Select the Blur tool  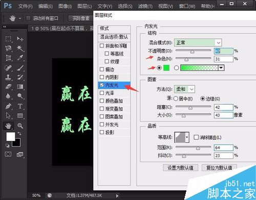coord(8,96)
